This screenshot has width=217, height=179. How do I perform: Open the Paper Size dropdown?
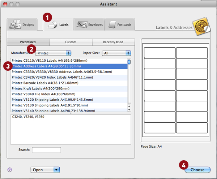click(x=116, y=53)
